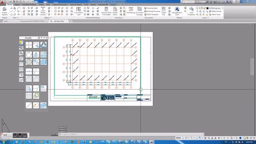Open command line history dropdown

pyautogui.click(x=203, y=134)
